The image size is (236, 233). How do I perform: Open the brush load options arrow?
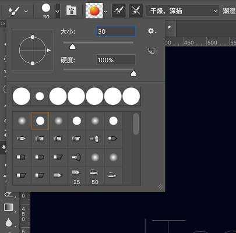click(105, 12)
